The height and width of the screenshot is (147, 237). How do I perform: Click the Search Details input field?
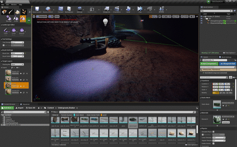click(214, 78)
